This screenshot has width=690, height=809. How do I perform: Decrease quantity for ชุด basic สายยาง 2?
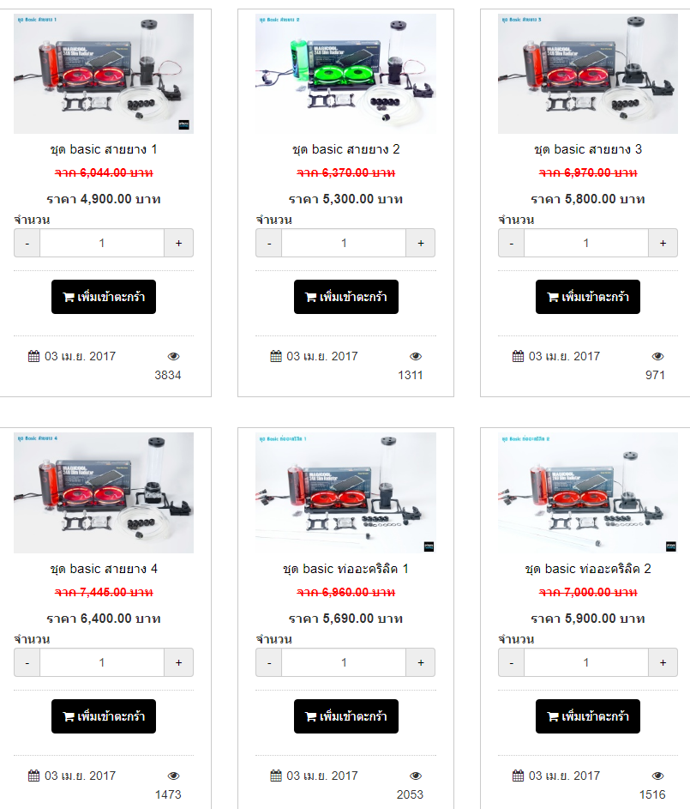(269, 243)
